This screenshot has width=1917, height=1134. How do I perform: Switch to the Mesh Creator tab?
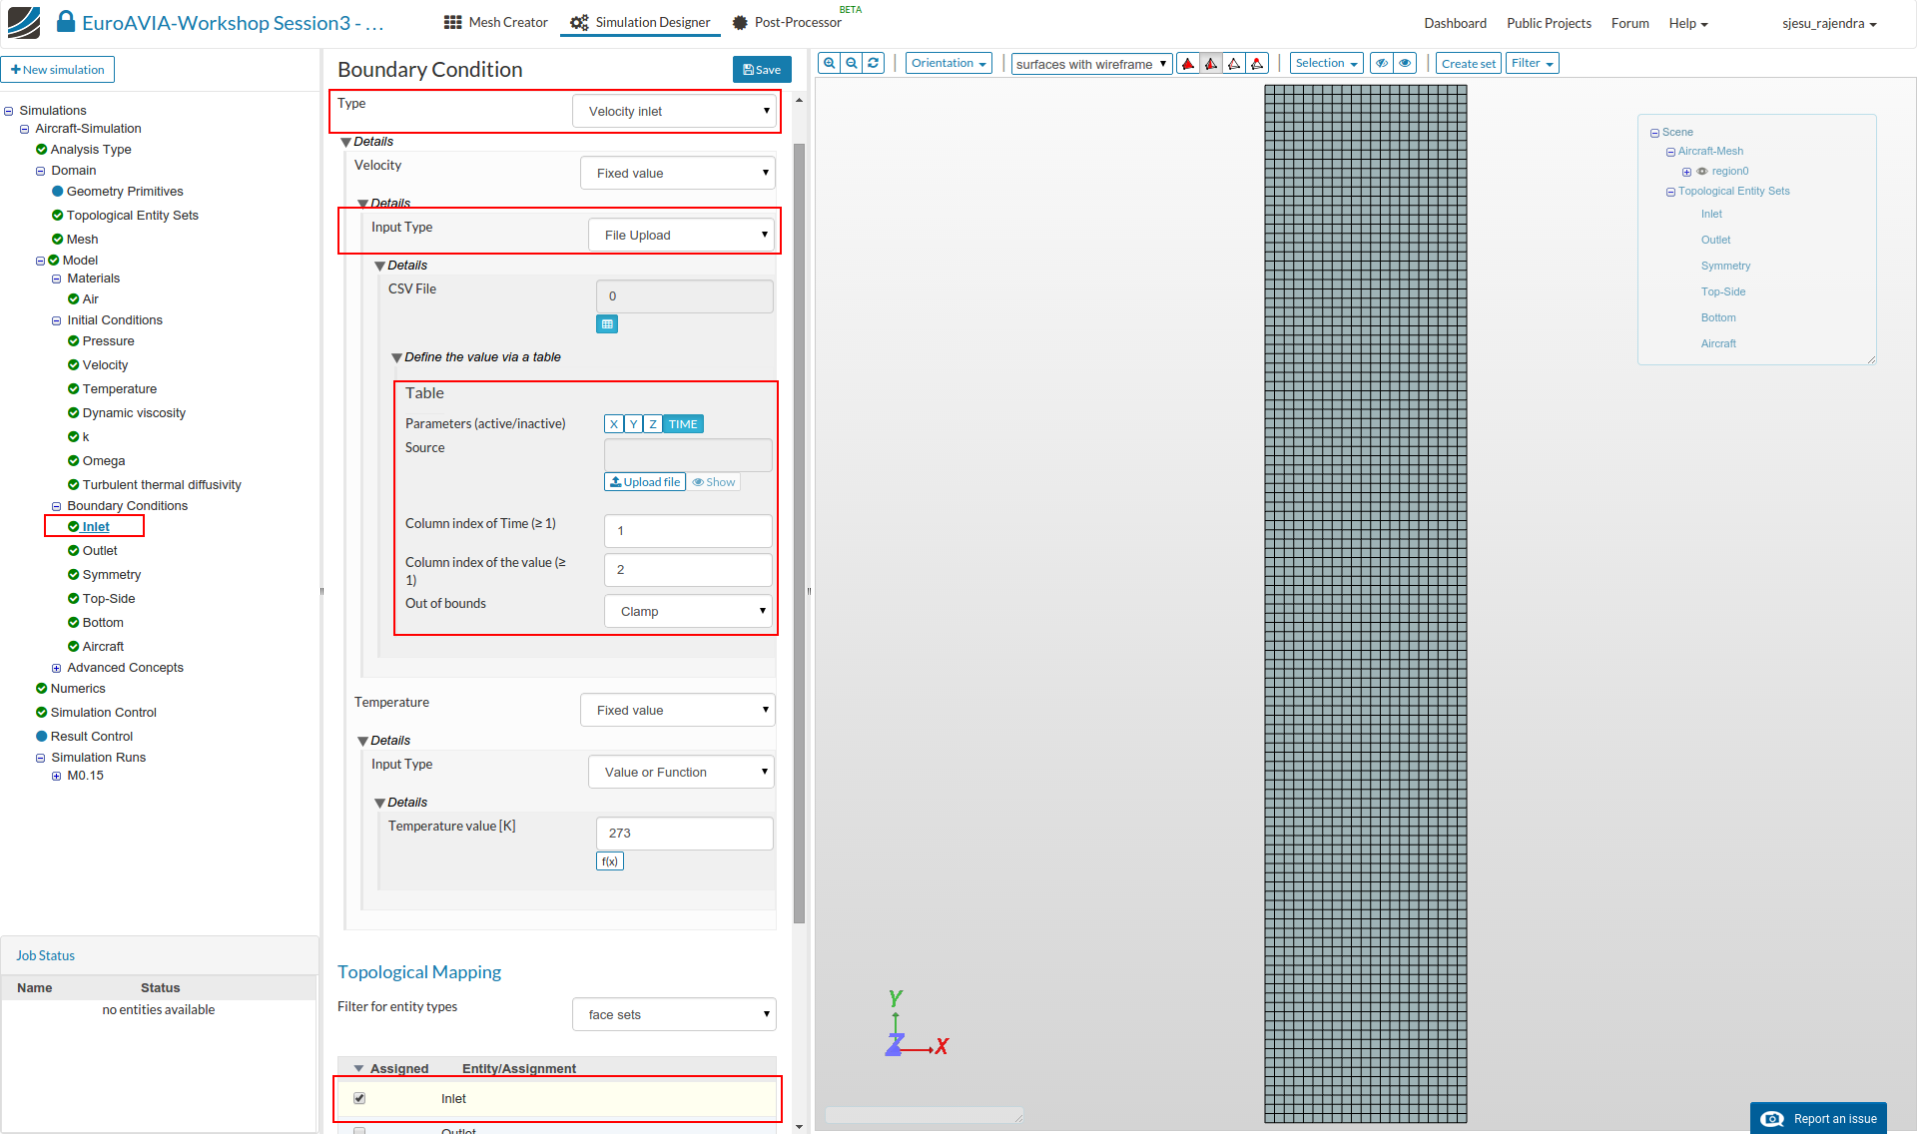pos(496,22)
